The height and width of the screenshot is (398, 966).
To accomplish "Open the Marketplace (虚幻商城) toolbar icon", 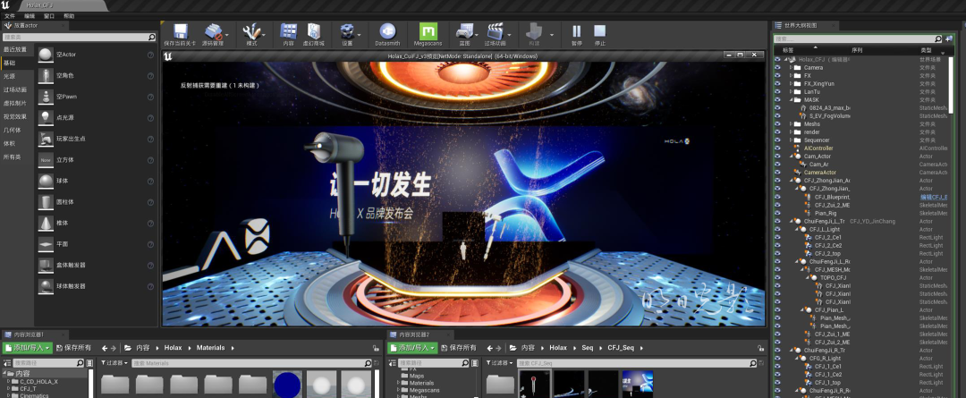I will pyautogui.click(x=314, y=31).
